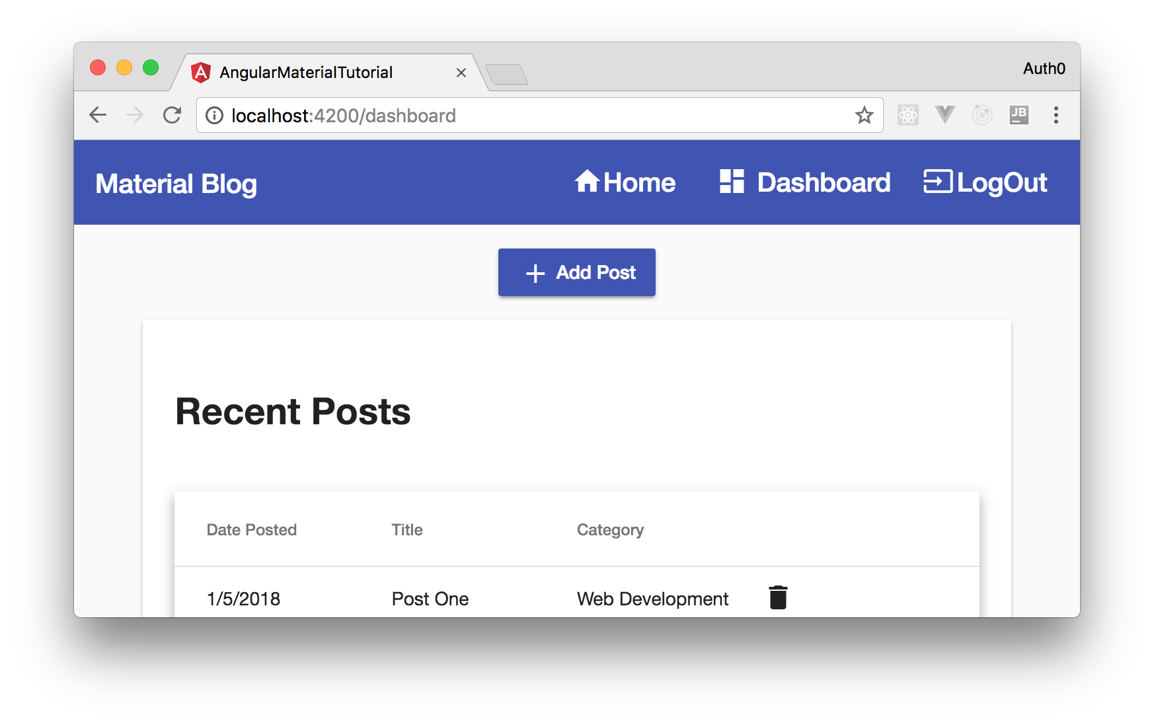
Task: Open the Vue DevTools extension icon
Action: 945,115
